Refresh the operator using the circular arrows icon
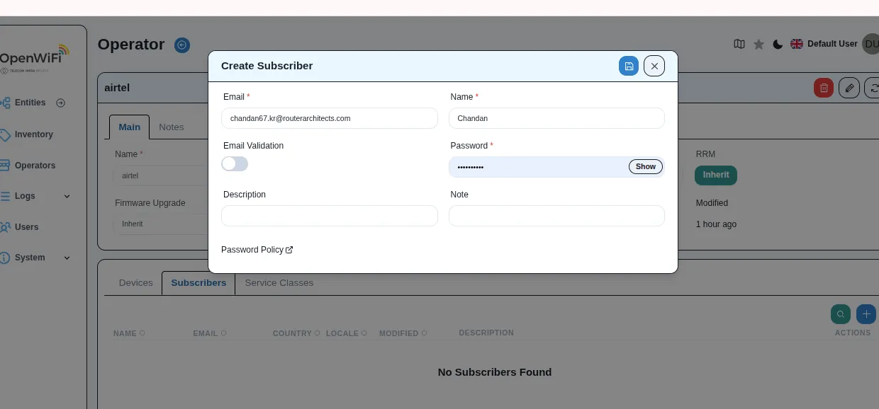 click(x=873, y=87)
